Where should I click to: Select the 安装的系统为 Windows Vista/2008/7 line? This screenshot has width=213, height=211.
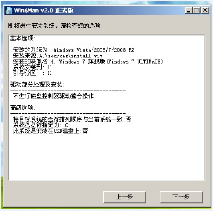(x=74, y=50)
